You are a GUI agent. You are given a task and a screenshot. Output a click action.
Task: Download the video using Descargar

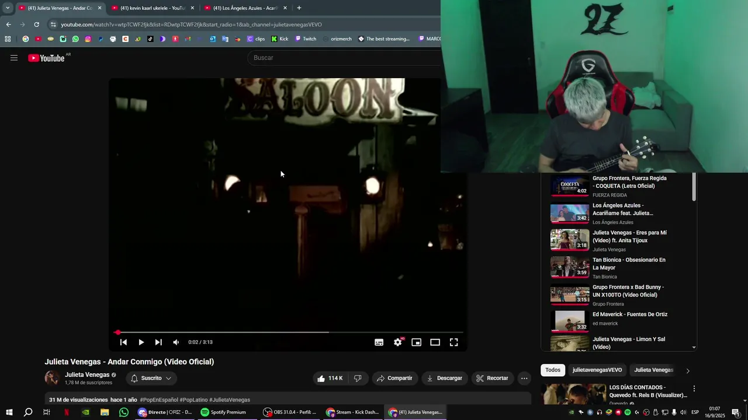click(445, 378)
